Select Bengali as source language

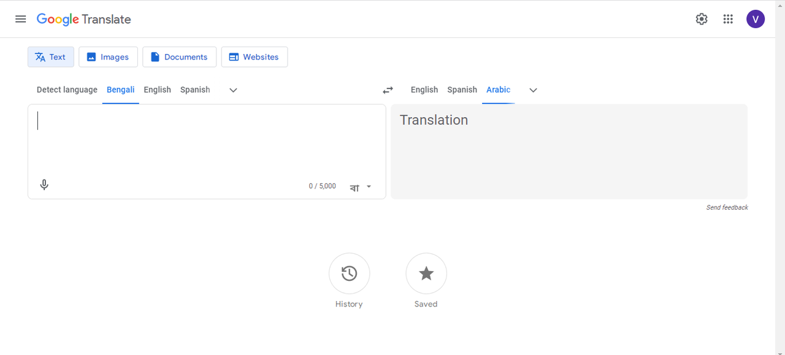(x=120, y=90)
